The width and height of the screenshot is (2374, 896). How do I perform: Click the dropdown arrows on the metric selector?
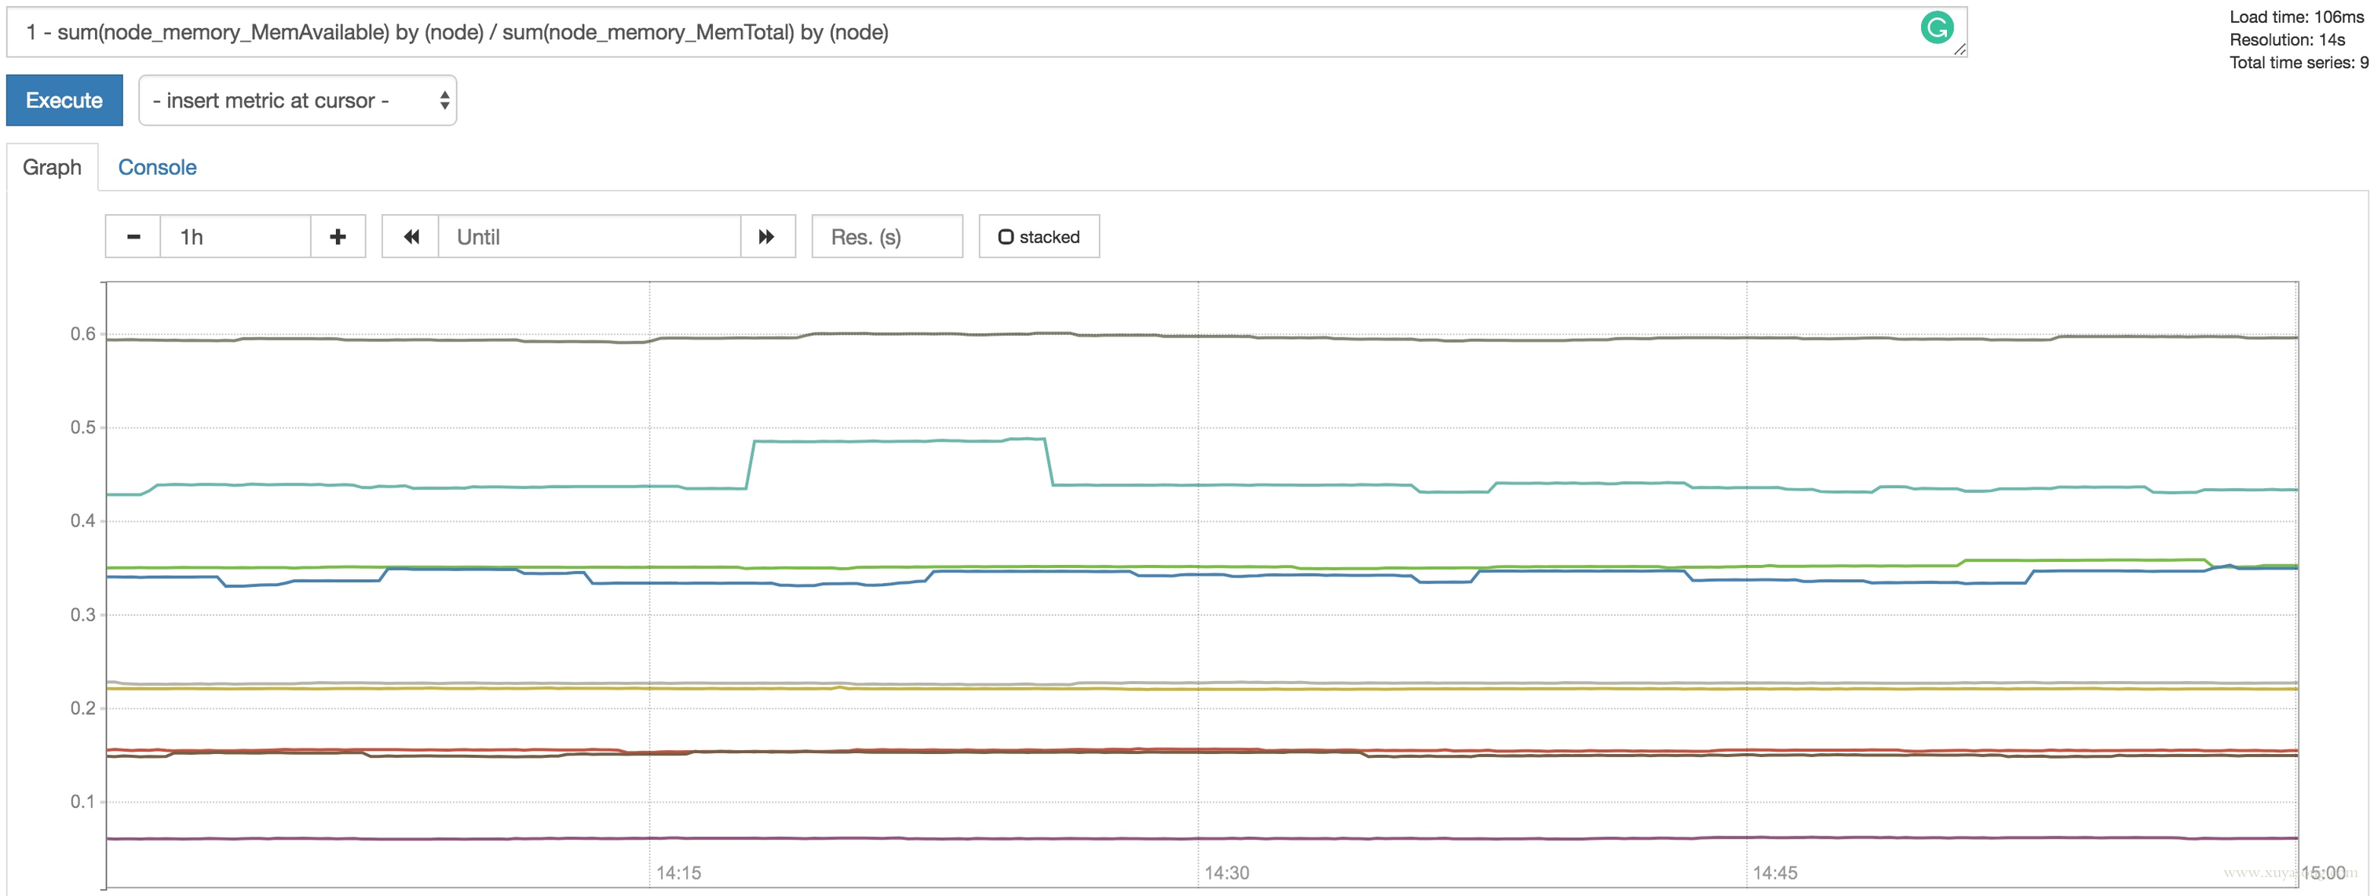444,100
